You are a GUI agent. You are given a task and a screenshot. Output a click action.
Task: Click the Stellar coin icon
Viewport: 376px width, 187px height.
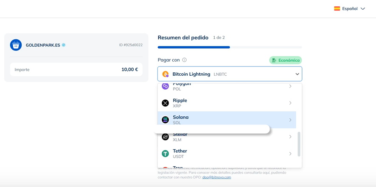165,137
